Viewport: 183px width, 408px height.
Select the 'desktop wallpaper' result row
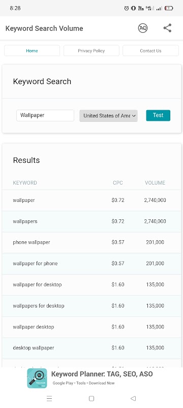(x=92, y=348)
